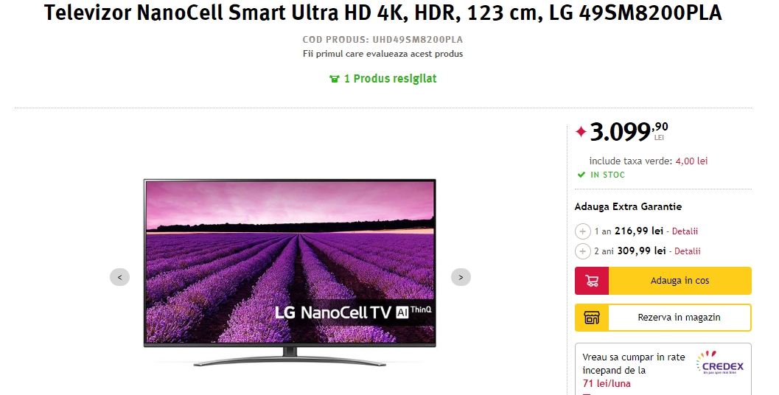The image size is (779, 395).
Task: Open Detalii for 1 an warranty
Action: tap(685, 231)
